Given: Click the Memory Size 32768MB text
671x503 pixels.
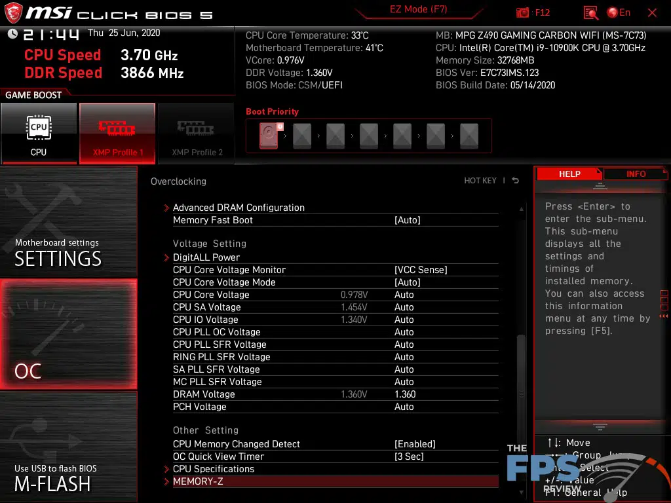Looking at the screenshot, I should pos(485,60).
